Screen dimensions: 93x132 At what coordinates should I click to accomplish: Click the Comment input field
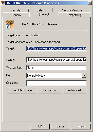[x=57, y=83]
